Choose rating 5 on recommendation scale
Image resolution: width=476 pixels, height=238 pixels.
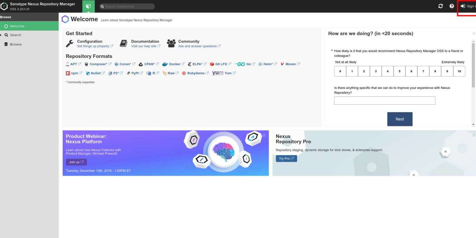[399, 71]
